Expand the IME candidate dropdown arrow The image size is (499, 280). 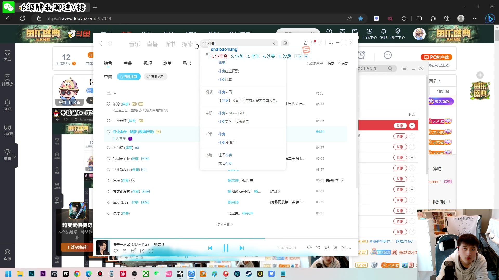[306, 57]
